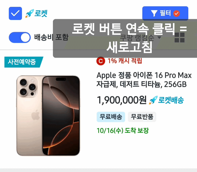This screenshot has width=197, height=172.
Task: Open the 필터 filter button
Action: coord(165,13)
